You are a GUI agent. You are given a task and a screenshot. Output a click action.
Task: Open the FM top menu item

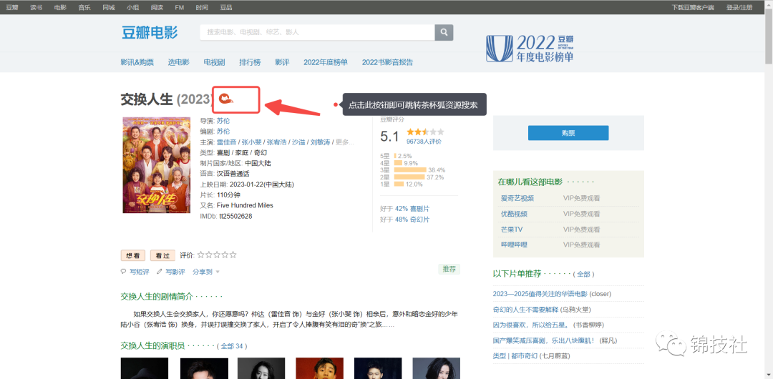point(180,7)
